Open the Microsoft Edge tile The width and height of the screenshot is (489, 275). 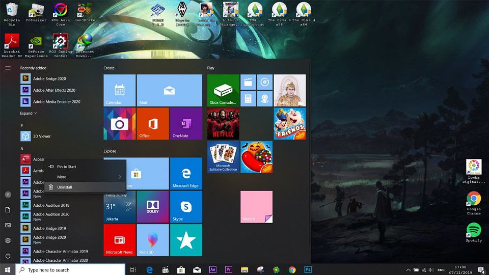[x=186, y=173]
